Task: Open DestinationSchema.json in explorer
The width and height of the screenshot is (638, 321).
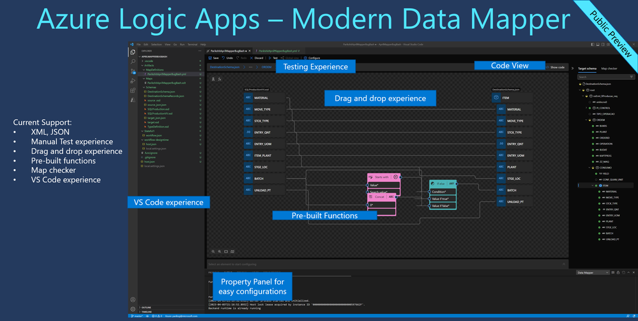Action: point(162,91)
